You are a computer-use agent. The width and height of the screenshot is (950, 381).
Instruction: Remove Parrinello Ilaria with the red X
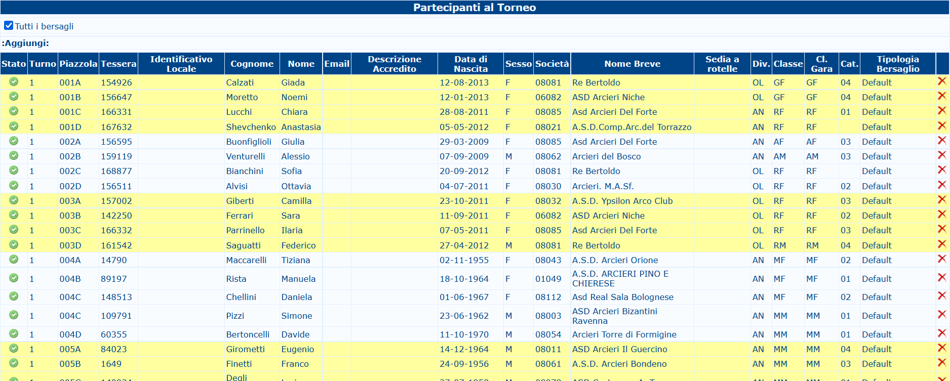click(x=942, y=229)
